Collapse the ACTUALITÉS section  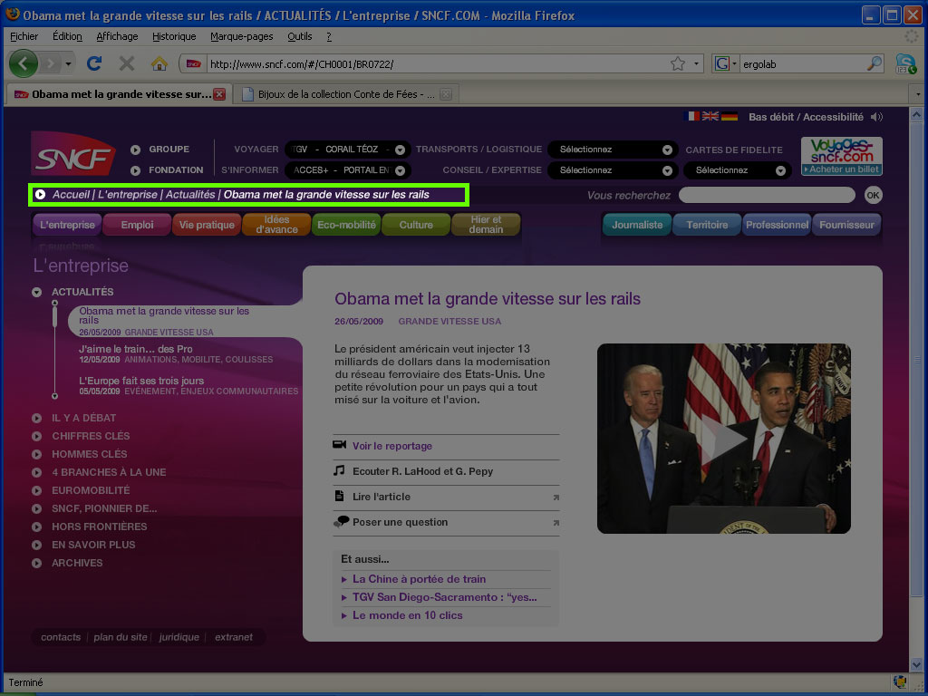(36, 292)
